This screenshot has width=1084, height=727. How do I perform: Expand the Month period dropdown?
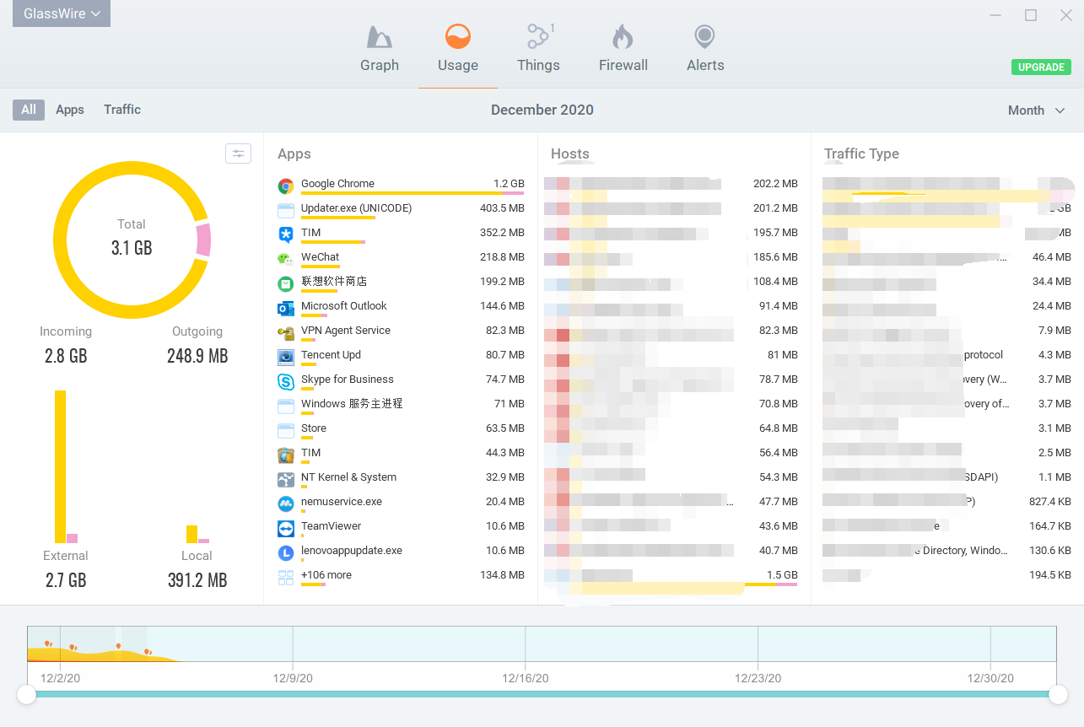point(1037,110)
